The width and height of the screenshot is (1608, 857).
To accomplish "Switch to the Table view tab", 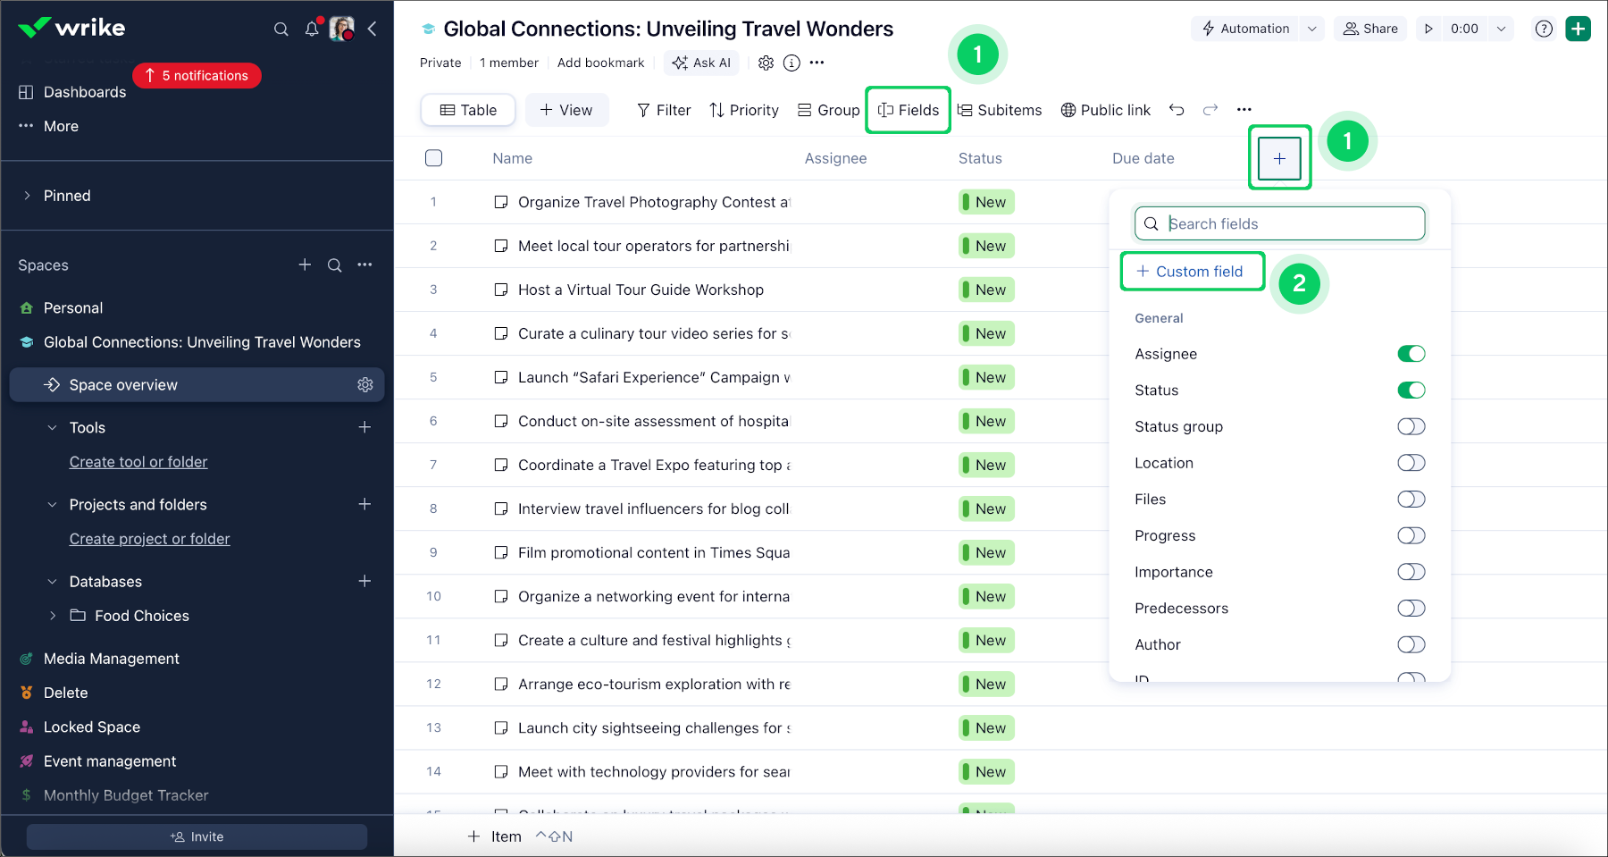I will click(468, 110).
